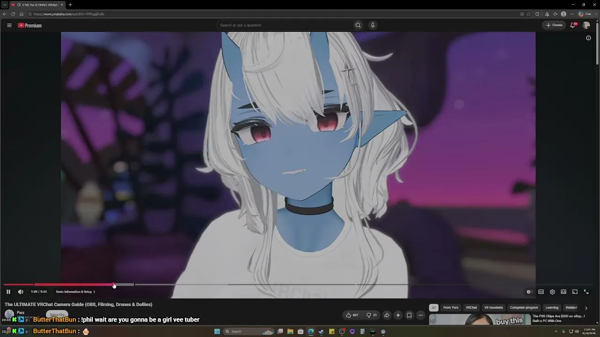This screenshot has width=600, height=337.
Task: Show video info with the 'i' icon
Action: tap(588, 38)
